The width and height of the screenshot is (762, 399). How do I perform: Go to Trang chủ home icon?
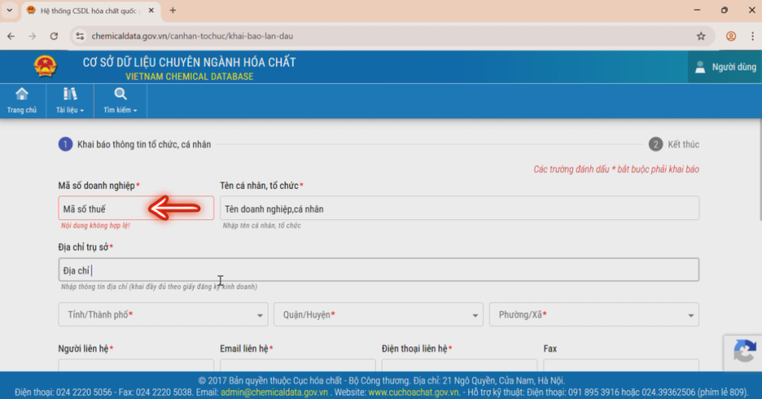coord(22,100)
